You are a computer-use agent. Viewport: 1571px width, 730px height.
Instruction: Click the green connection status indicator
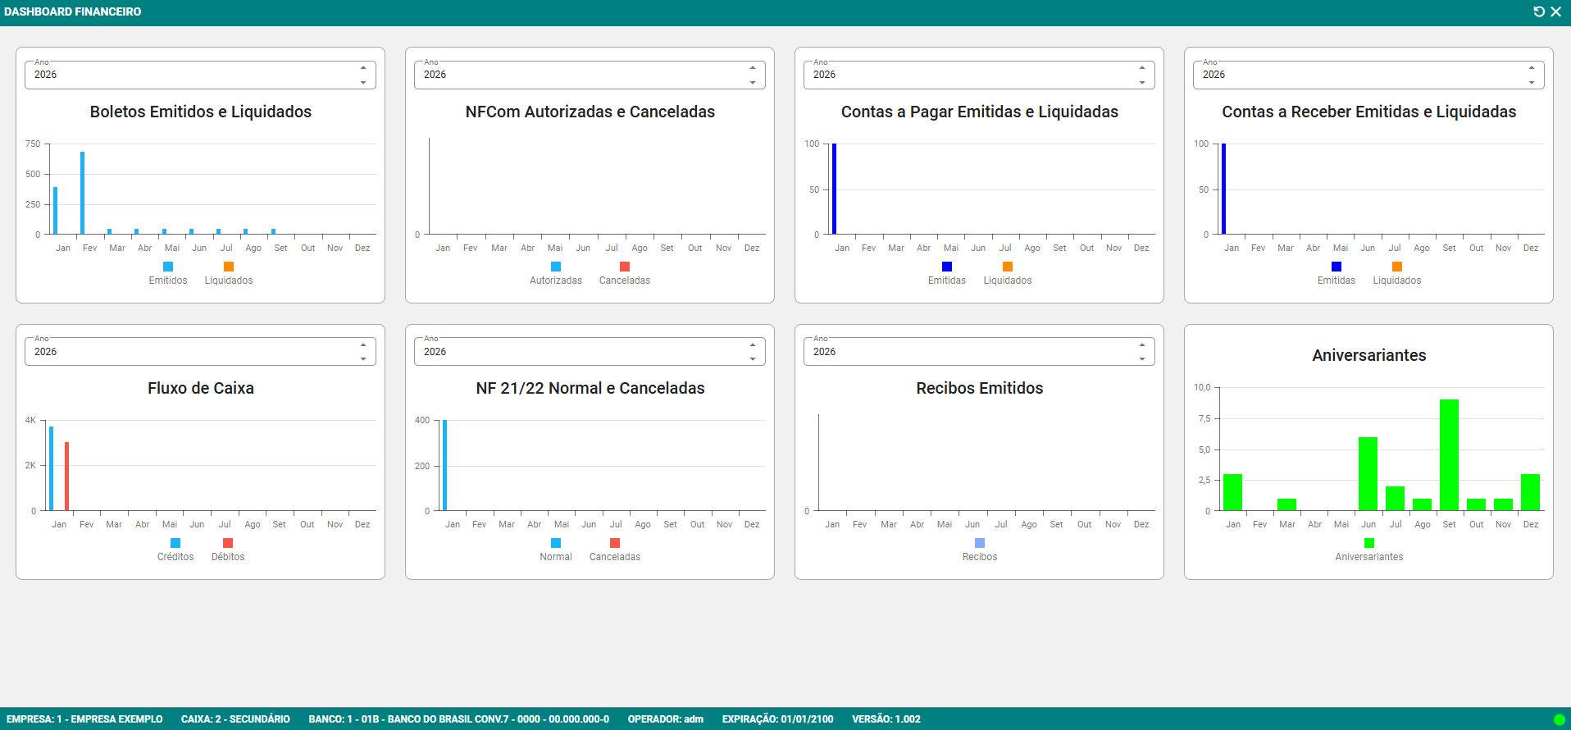pos(1559,719)
